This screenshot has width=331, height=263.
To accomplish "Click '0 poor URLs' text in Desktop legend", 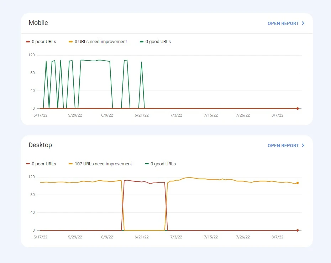I will tap(44, 164).
